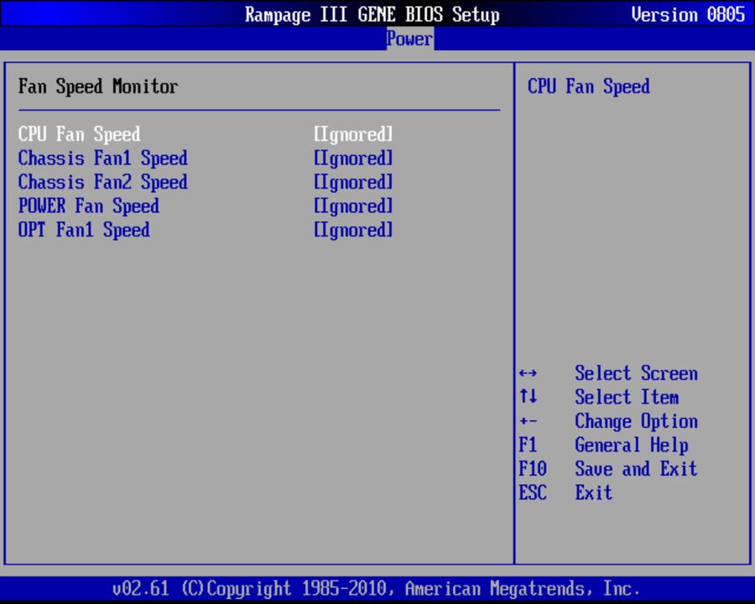Click the Change Option legend entry

point(636,421)
